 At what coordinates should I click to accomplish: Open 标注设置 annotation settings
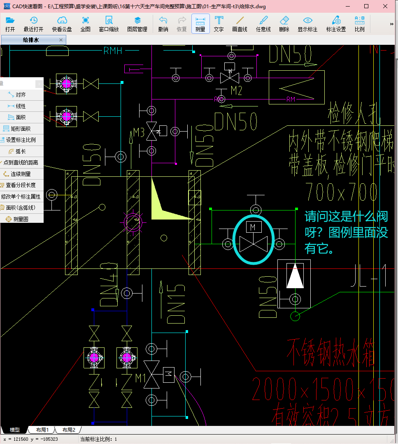click(336, 24)
